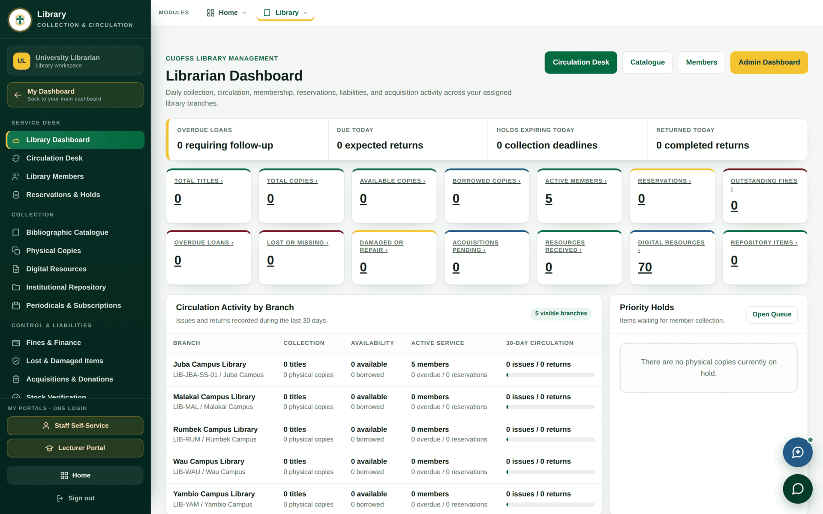Click the Institutional Repository folder icon
The image size is (823, 514).
tap(16, 287)
